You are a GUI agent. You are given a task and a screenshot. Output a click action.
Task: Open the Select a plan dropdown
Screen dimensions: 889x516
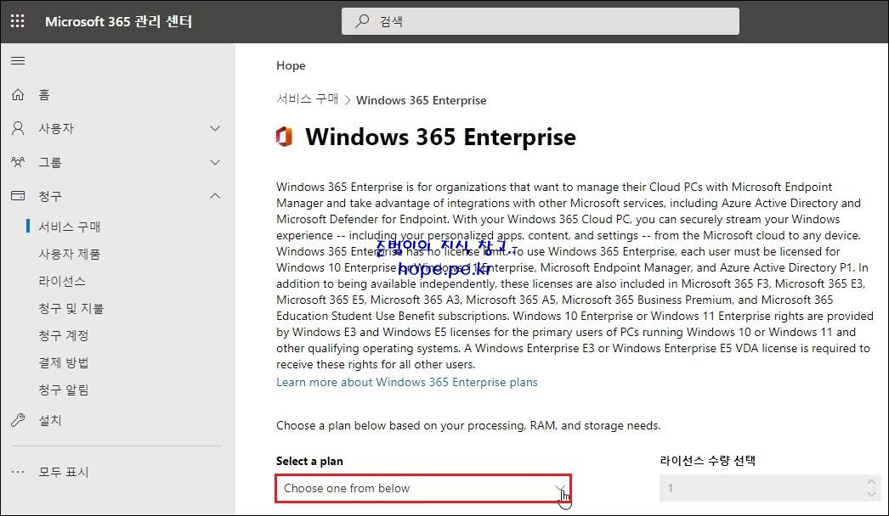pyautogui.click(x=423, y=488)
